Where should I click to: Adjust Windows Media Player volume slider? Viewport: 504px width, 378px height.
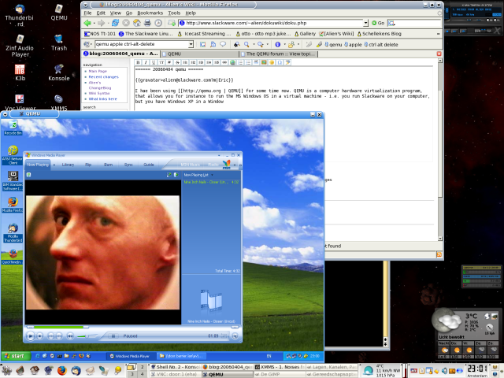[85, 336]
